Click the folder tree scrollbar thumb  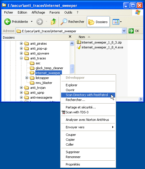click(x=72, y=69)
